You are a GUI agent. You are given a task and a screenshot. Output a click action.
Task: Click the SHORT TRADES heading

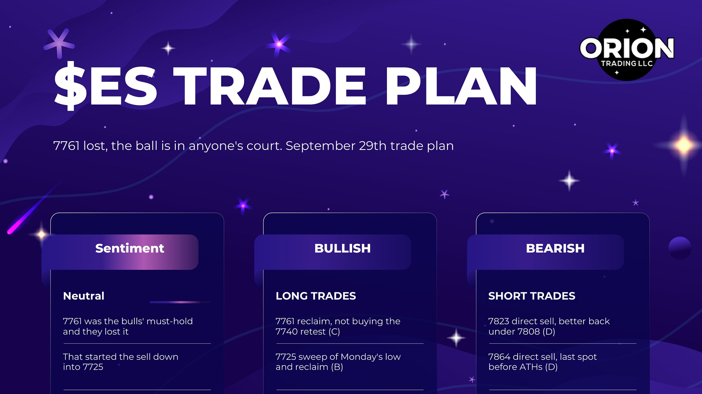532,296
